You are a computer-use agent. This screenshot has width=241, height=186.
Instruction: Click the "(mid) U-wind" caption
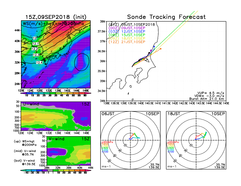click(25, 151)
